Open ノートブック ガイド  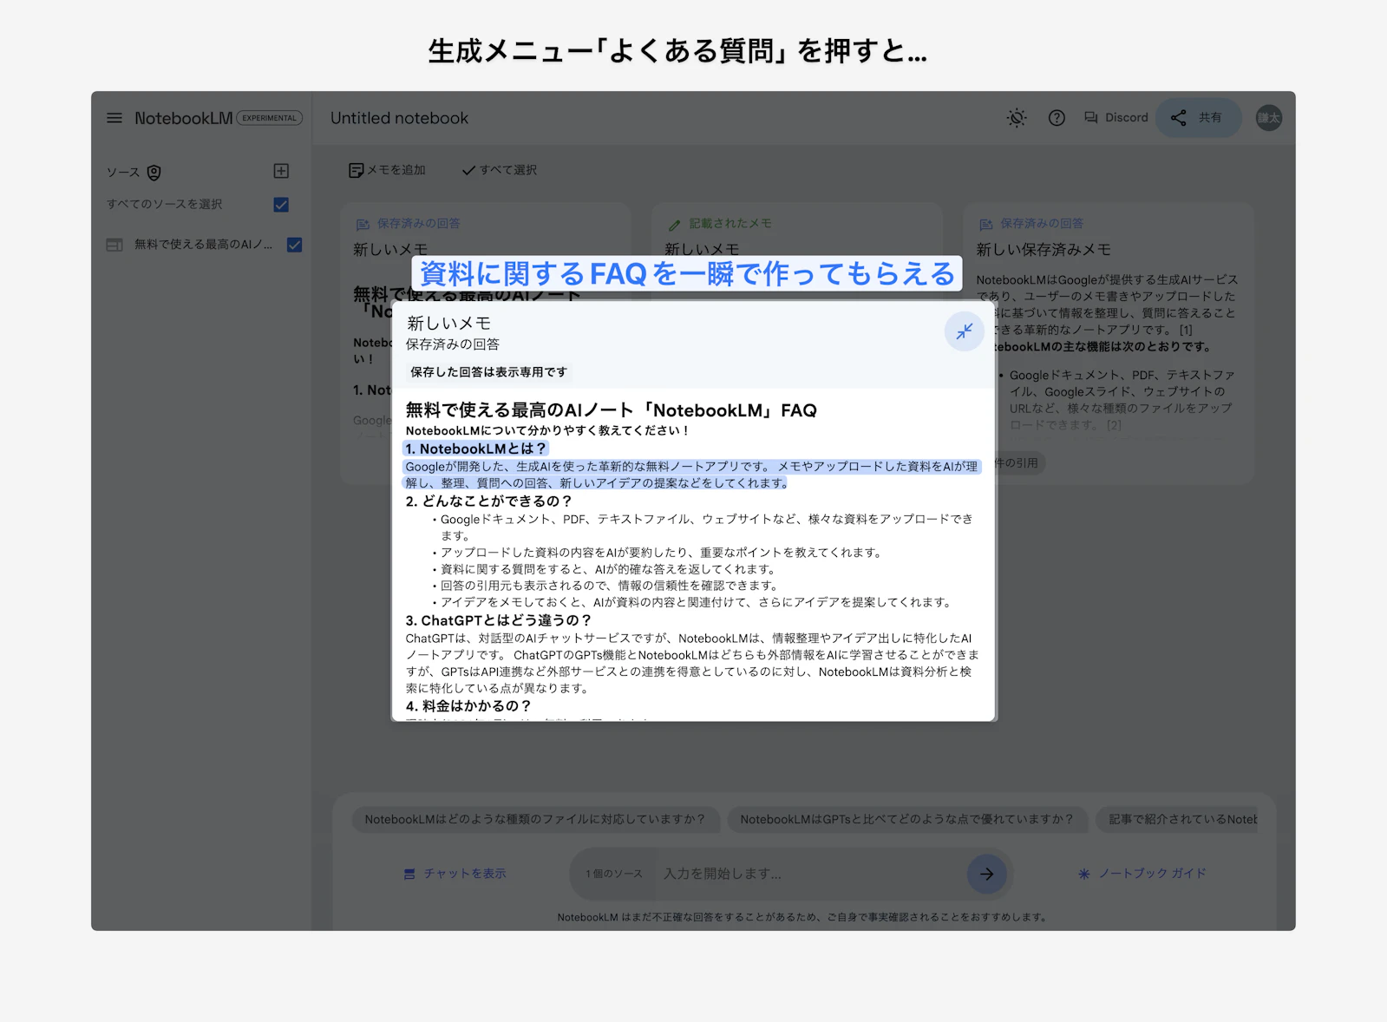(x=1142, y=874)
